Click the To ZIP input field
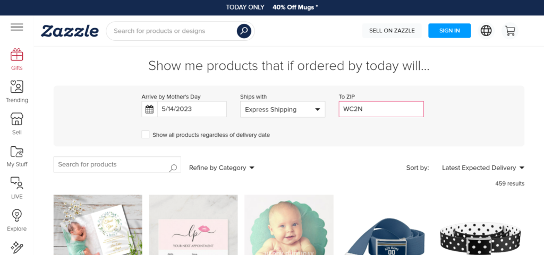Image resolution: width=544 pixels, height=255 pixels. pyautogui.click(x=381, y=109)
